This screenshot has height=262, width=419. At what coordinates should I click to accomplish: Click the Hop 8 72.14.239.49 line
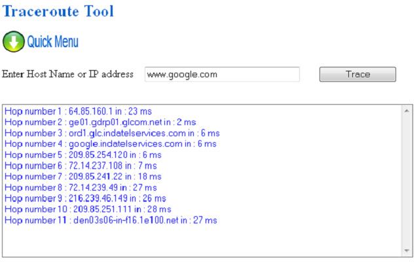pos(84,187)
